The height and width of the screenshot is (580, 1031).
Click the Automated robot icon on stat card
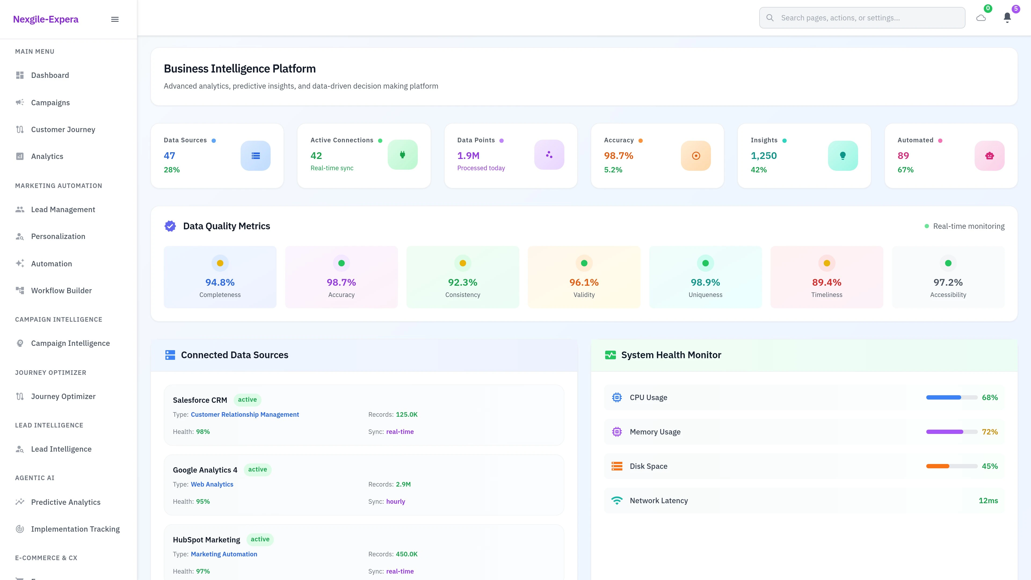pyautogui.click(x=989, y=155)
